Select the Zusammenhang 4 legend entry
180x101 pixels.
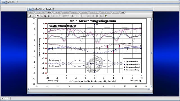132,70
